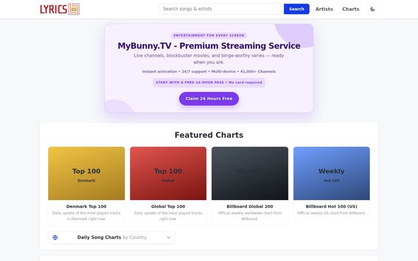Click the Instant activation 24/7 support feature line
418x261 pixels.
click(x=209, y=72)
